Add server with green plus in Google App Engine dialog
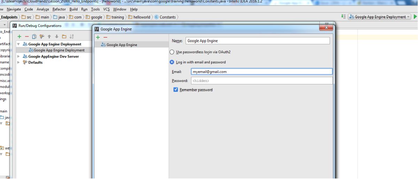Viewport: 418px width, 180px height. click(98, 37)
